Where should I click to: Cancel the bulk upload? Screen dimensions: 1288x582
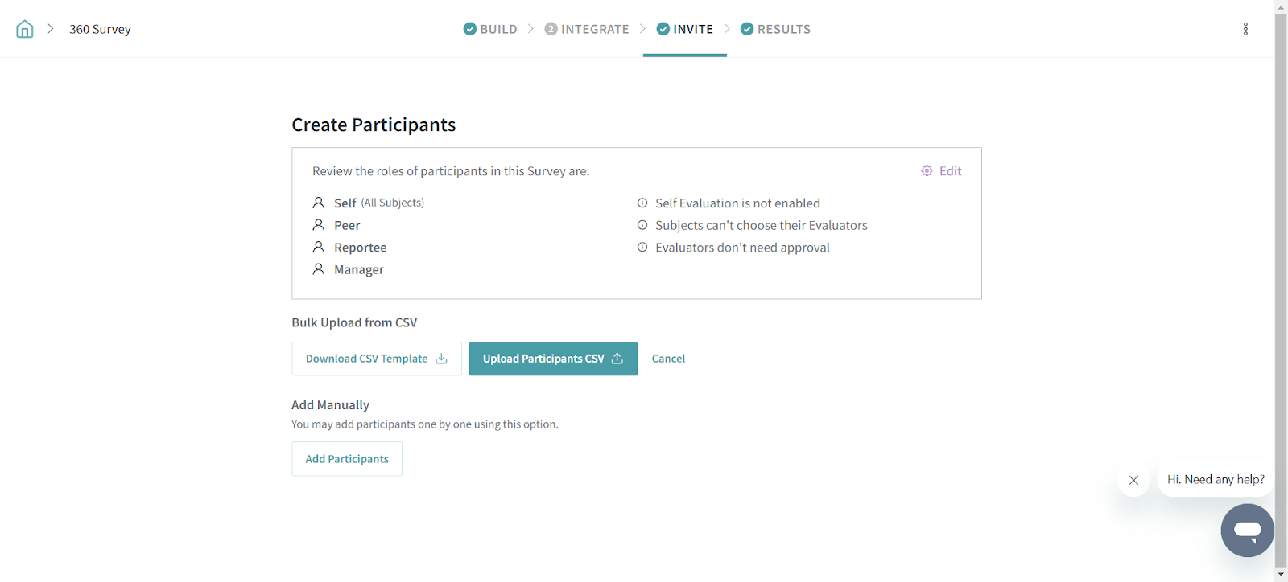668,359
